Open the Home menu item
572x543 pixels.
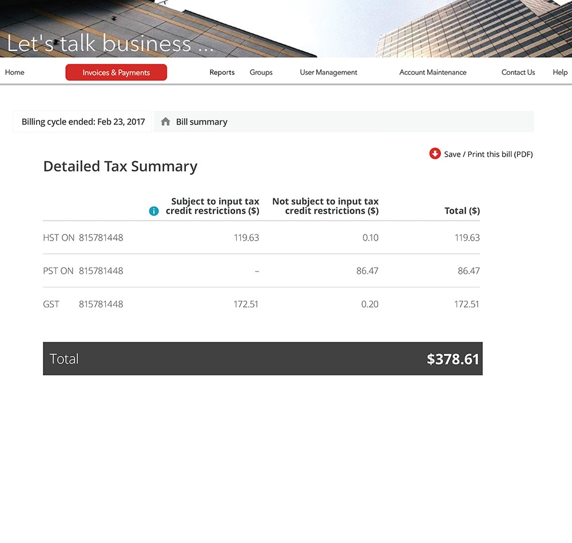(x=15, y=72)
